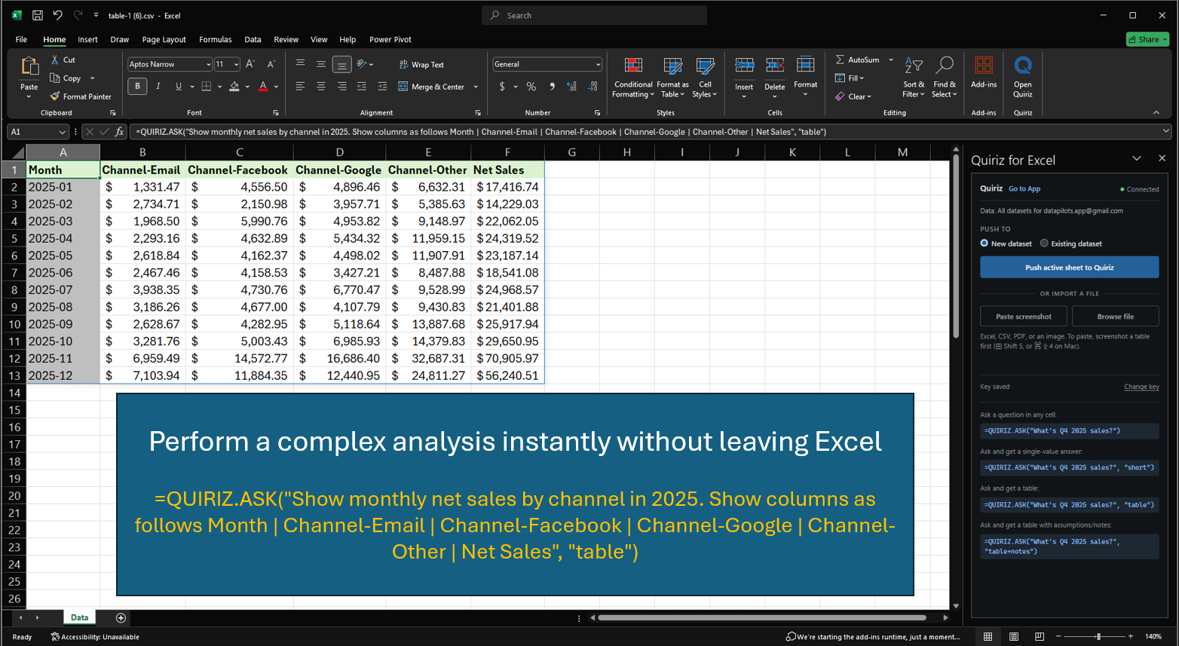Click the zoom slider handle

pos(1098,637)
